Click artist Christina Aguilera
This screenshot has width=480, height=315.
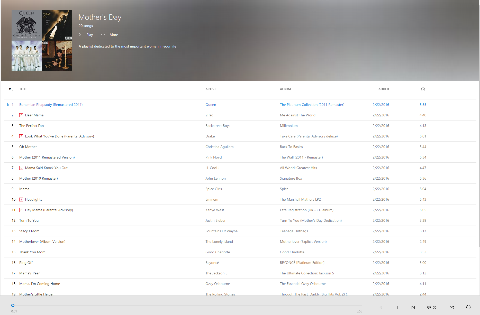tap(220, 147)
